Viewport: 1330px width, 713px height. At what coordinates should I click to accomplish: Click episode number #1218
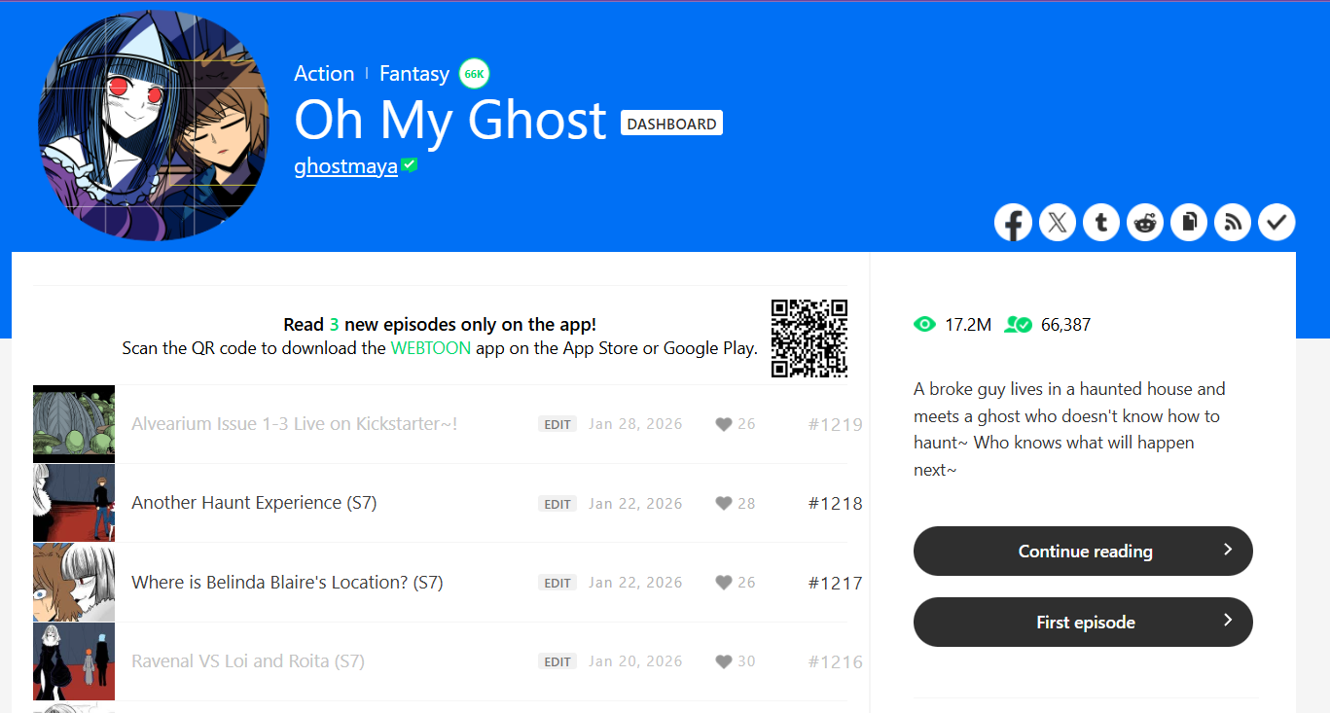coord(835,504)
